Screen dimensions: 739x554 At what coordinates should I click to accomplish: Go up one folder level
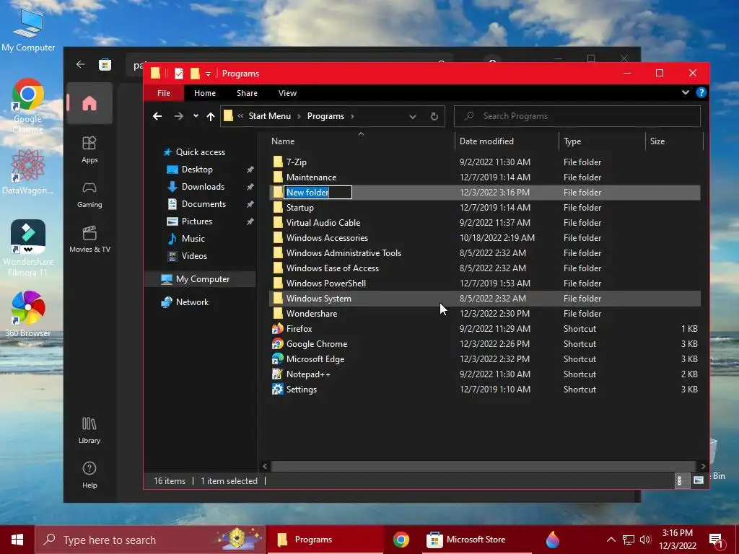click(x=211, y=116)
